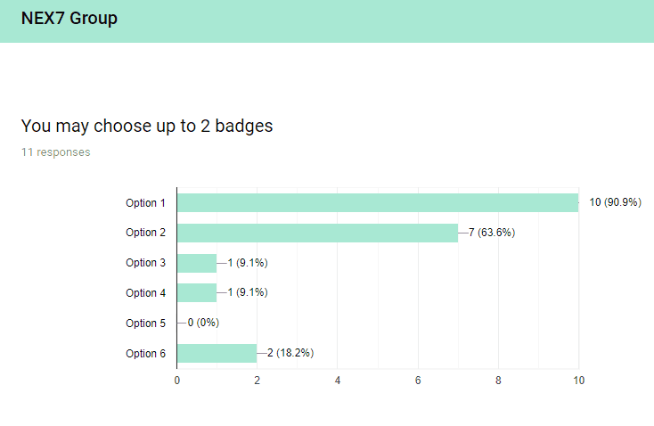Click the 'You may choose up to 2 badges' heading
Image resolution: width=654 pixels, height=426 pixels.
click(x=147, y=126)
